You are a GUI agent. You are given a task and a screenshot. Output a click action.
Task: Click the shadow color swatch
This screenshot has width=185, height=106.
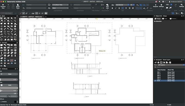pos(15,102)
